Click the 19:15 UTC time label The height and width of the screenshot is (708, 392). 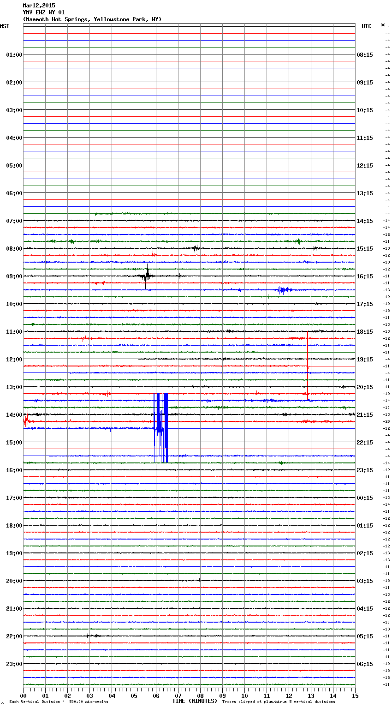point(365,360)
